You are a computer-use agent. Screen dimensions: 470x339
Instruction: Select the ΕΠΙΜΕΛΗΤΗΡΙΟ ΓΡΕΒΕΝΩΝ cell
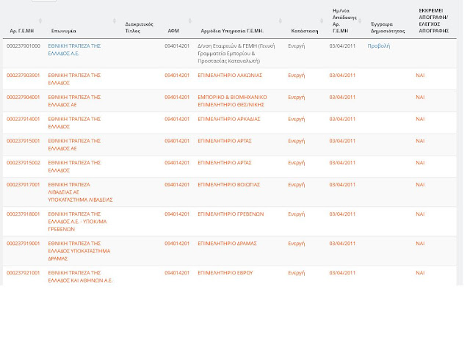tap(231, 214)
